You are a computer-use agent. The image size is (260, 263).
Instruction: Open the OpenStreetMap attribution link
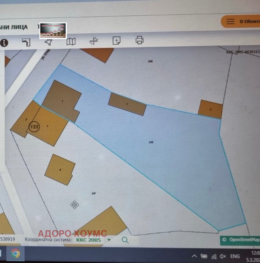pos(240,240)
